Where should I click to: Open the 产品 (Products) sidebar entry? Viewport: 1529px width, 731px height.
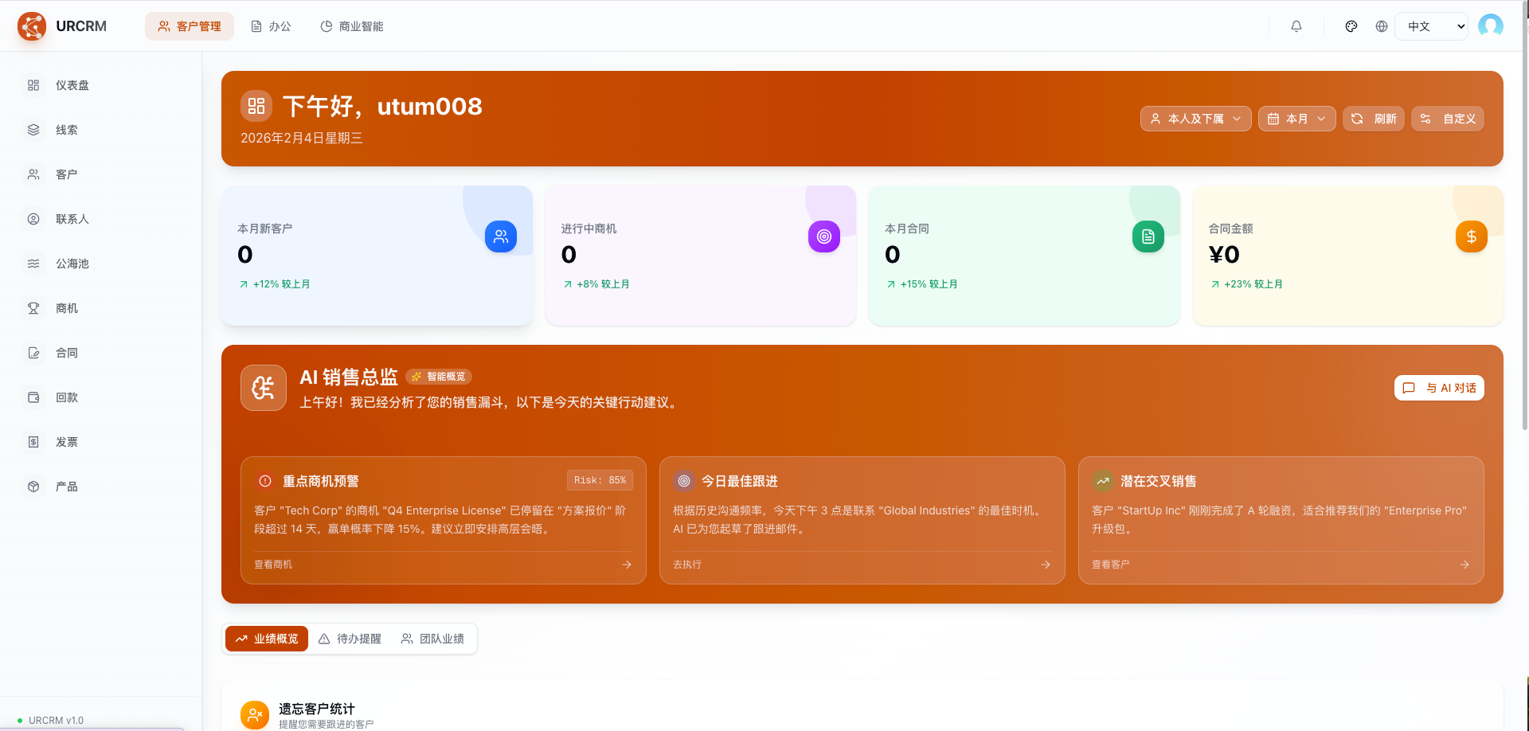click(66, 486)
